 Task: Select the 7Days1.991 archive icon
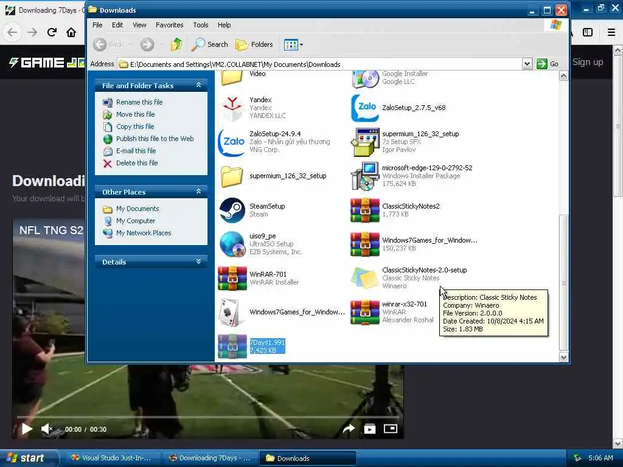click(x=232, y=346)
